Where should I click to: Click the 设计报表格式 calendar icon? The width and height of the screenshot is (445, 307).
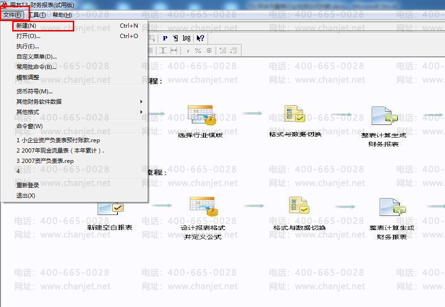[x=203, y=207]
